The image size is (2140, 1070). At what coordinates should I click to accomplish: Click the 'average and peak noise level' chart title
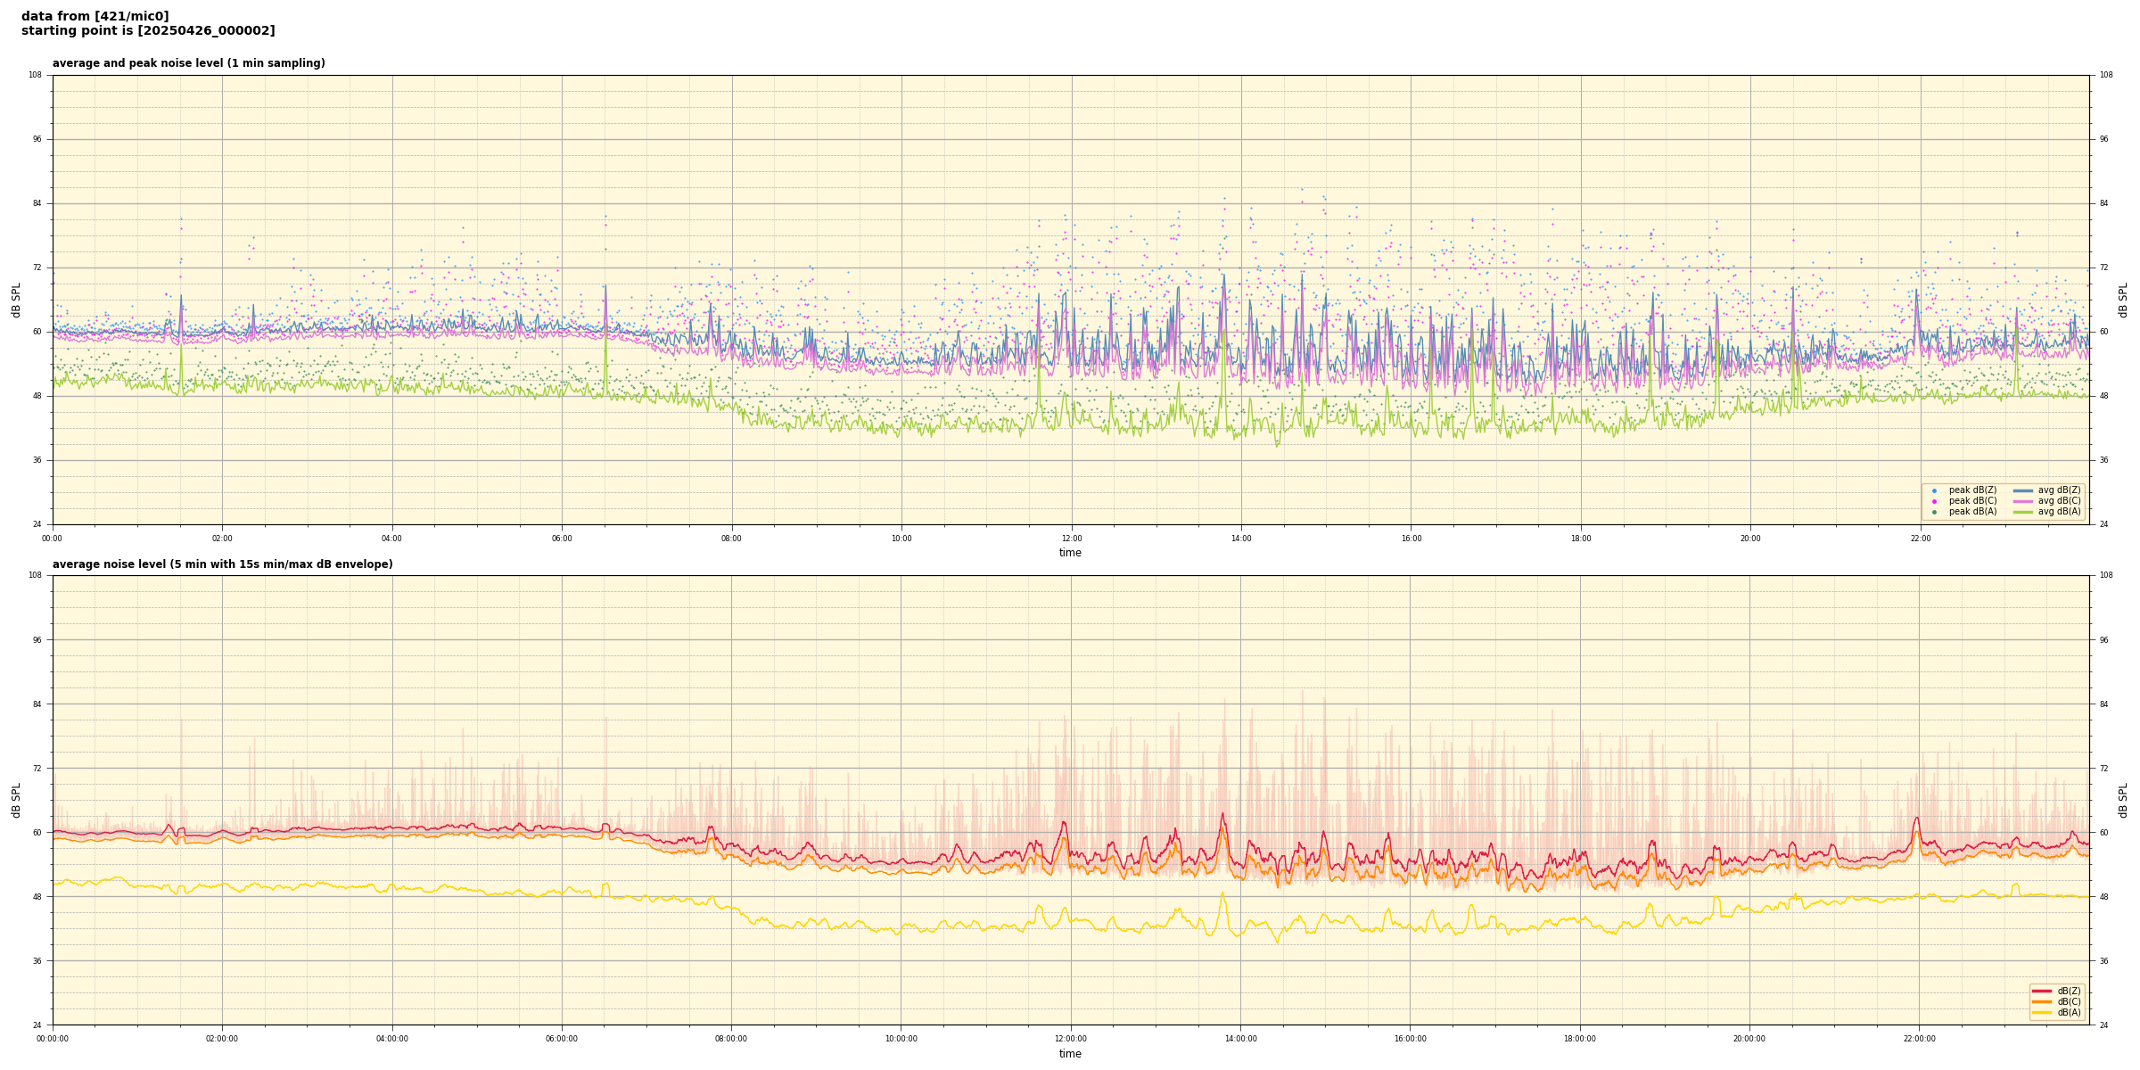pyautogui.click(x=188, y=63)
